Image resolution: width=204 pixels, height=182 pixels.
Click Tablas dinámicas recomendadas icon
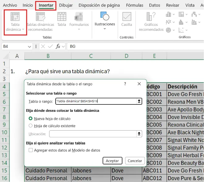pyautogui.click(x=40, y=17)
